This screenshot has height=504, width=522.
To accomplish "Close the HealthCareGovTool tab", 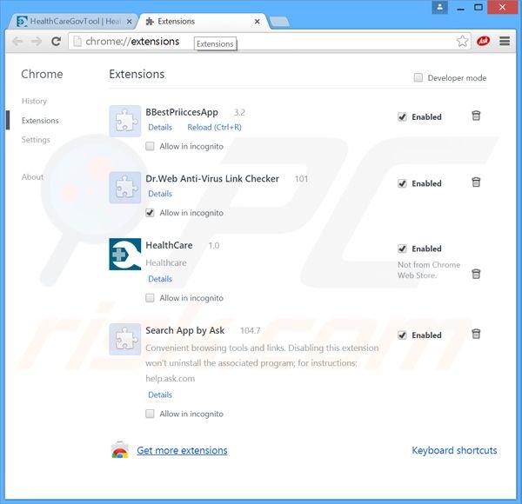I will 129,22.
